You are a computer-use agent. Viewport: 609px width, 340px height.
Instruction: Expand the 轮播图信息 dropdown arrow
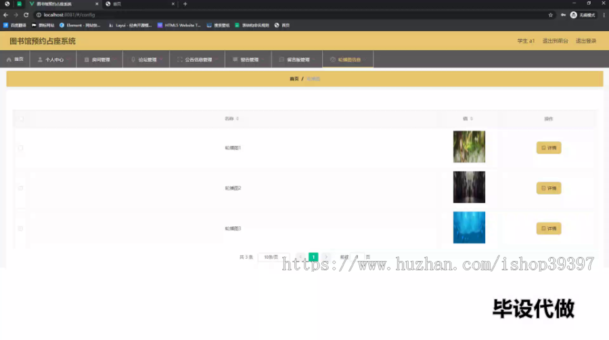pos(365,59)
